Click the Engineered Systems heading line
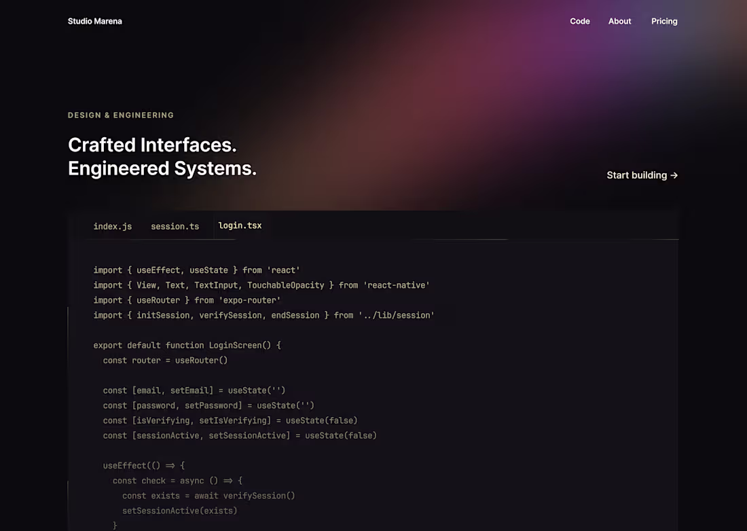Viewport: 747px width, 531px height. pos(162,168)
